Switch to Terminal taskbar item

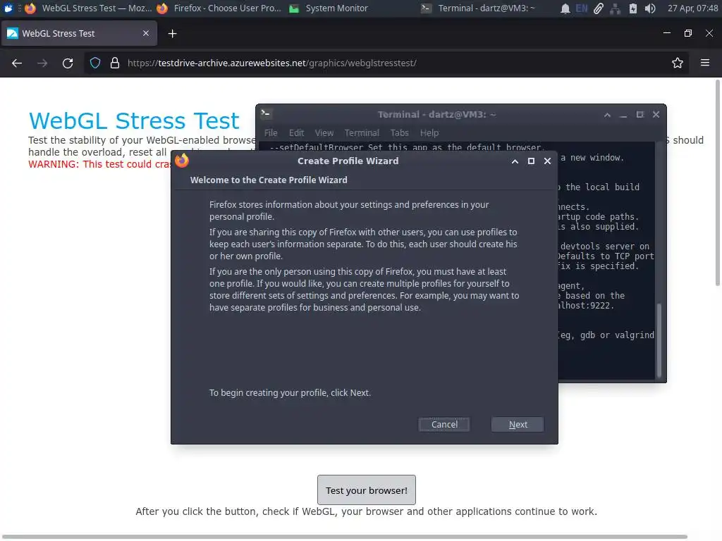tap(479, 8)
